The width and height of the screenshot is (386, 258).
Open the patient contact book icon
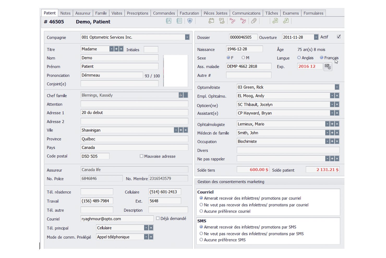(168, 21)
